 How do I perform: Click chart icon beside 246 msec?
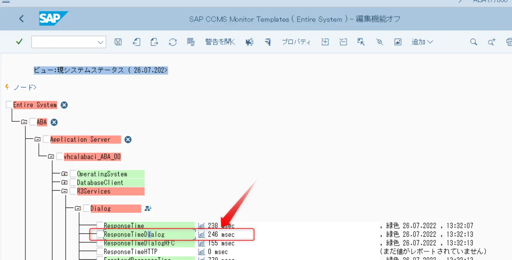(201, 234)
